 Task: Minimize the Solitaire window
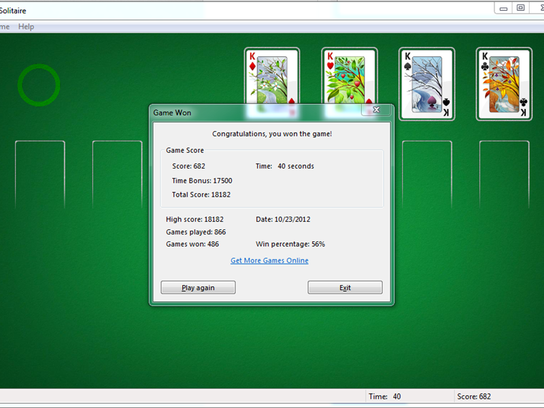pos(503,8)
